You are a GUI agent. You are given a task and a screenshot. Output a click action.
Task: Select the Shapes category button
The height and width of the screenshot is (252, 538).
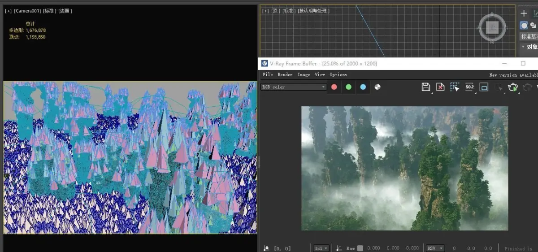pyautogui.click(x=534, y=26)
